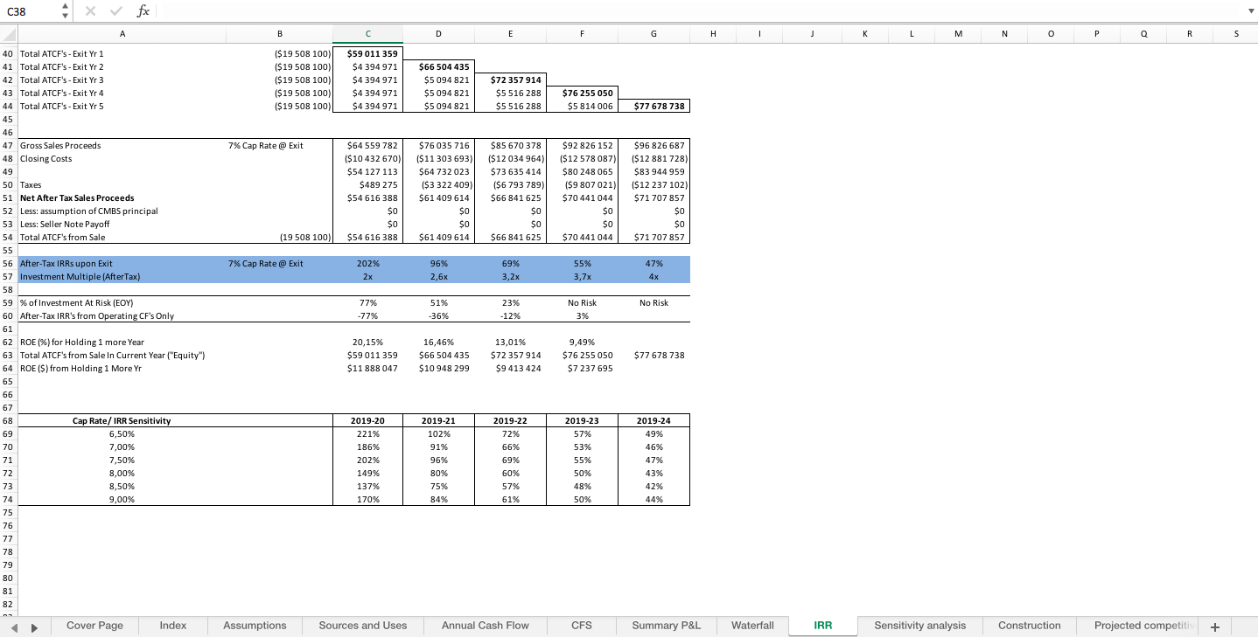
Task: Click the Insert Function (fx) icon
Action: [143, 11]
